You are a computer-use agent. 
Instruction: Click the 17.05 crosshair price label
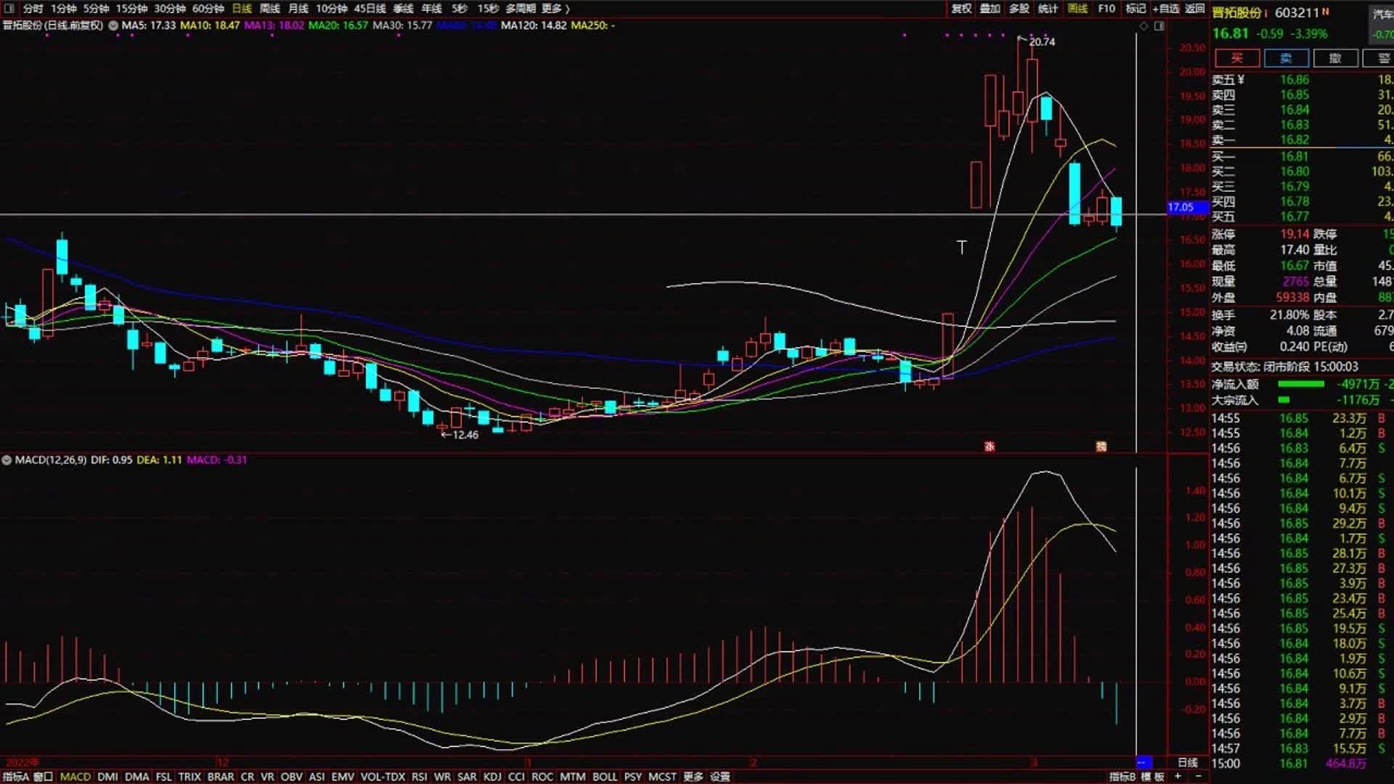click(x=1188, y=207)
